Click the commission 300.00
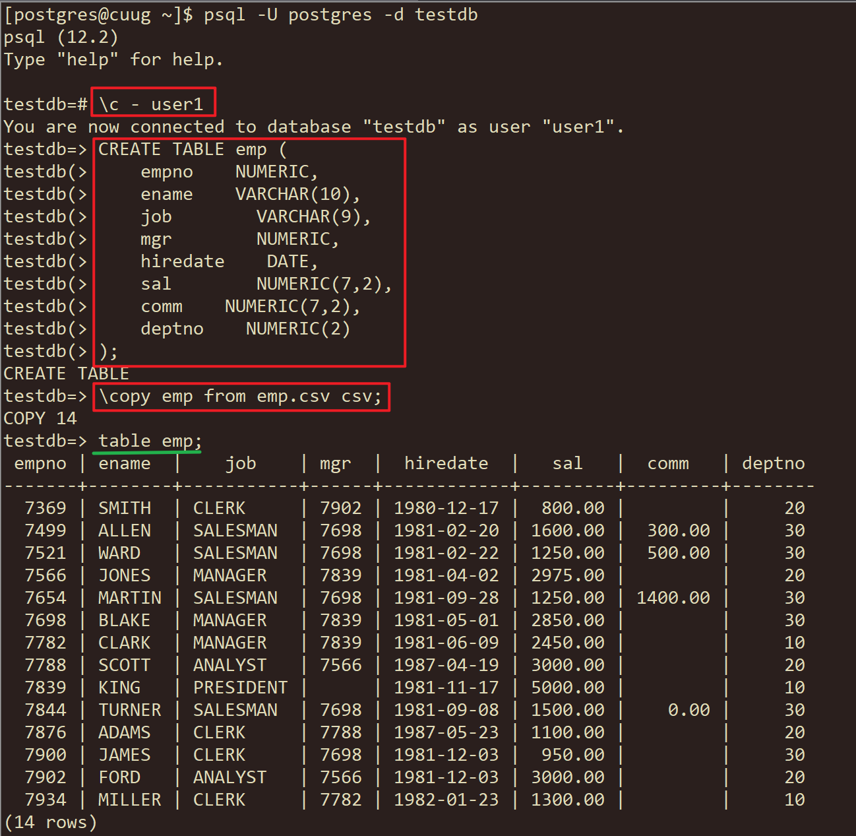This screenshot has height=836, width=856. tap(679, 531)
